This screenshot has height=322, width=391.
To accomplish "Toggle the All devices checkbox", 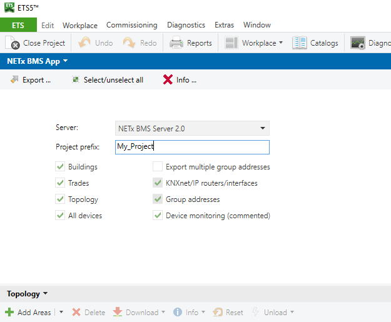I will [60, 215].
